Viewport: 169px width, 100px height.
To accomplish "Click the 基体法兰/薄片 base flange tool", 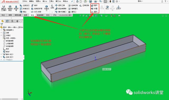I will pos(4,8).
